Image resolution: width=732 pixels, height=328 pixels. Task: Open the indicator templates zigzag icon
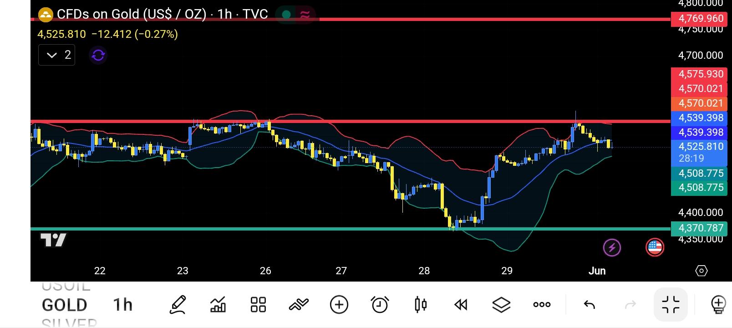[299, 304]
